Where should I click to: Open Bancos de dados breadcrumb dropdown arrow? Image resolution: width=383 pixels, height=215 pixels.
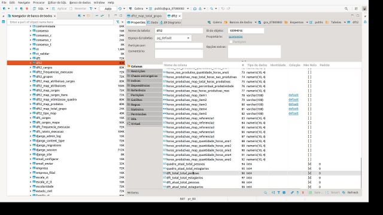(256, 22)
